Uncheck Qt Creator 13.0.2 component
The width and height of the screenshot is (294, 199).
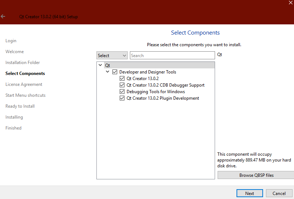click(x=122, y=79)
